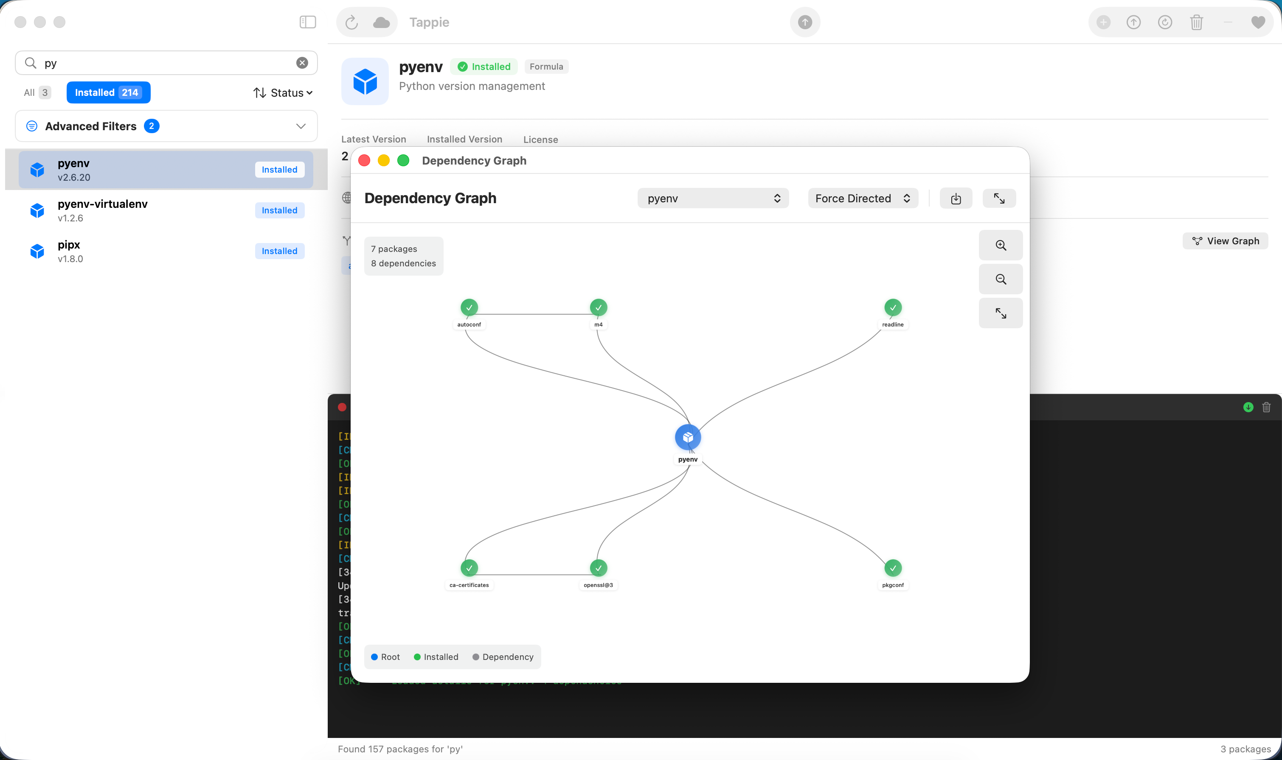Open the reload icon next to the cloud

click(351, 22)
